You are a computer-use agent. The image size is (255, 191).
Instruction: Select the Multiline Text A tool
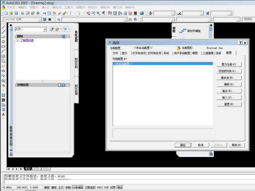[3, 115]
